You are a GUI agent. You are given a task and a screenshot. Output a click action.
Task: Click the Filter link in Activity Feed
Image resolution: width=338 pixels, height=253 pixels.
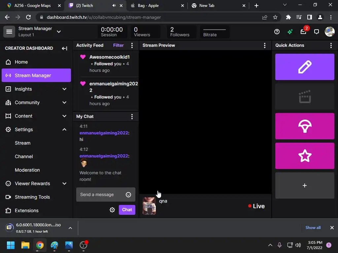118,45
